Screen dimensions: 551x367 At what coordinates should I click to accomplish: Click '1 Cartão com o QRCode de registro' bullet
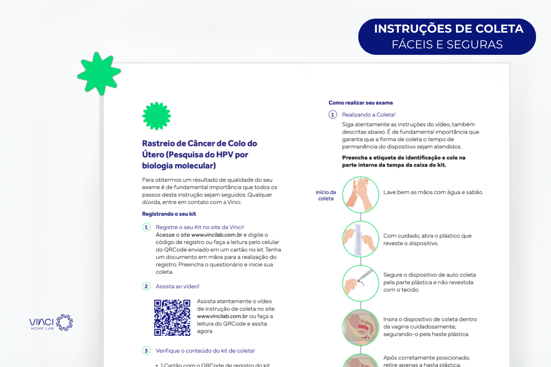213,364
